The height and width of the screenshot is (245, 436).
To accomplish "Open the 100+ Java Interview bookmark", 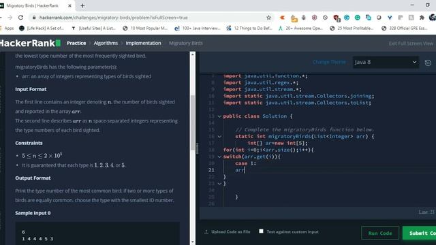I will point(198,28).
